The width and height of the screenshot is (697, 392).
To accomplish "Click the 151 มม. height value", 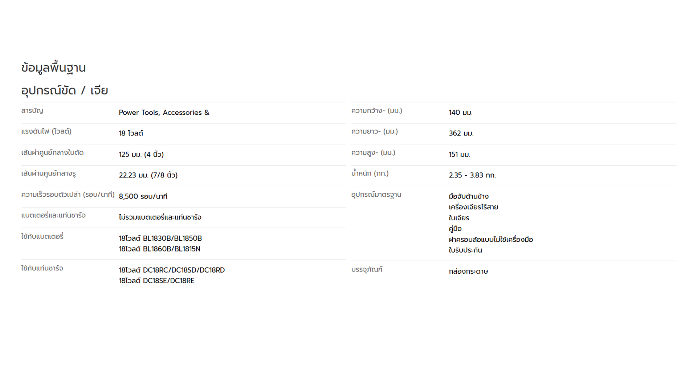I will point(460,154).
